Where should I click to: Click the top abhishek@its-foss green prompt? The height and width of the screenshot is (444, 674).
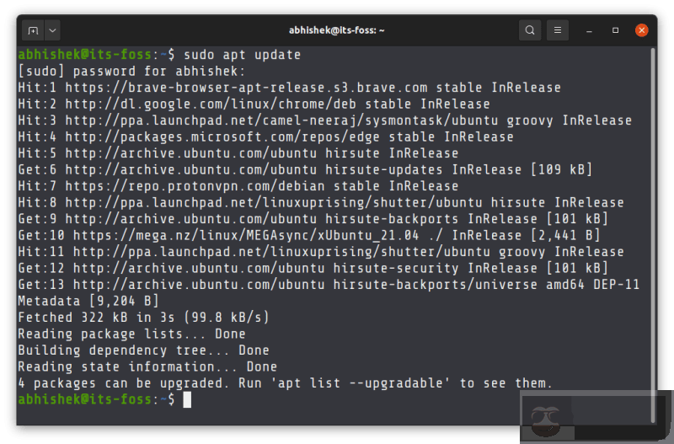[x=85, y=55]
